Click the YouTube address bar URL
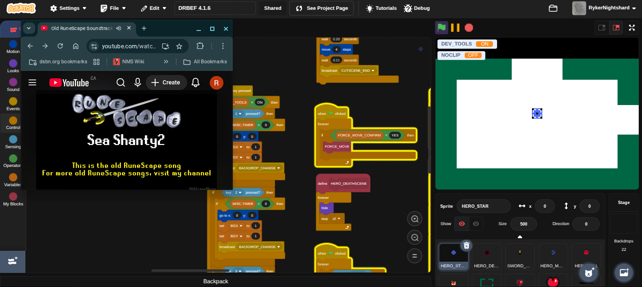This screenshot has height=287, width=642. click(129, 46)
